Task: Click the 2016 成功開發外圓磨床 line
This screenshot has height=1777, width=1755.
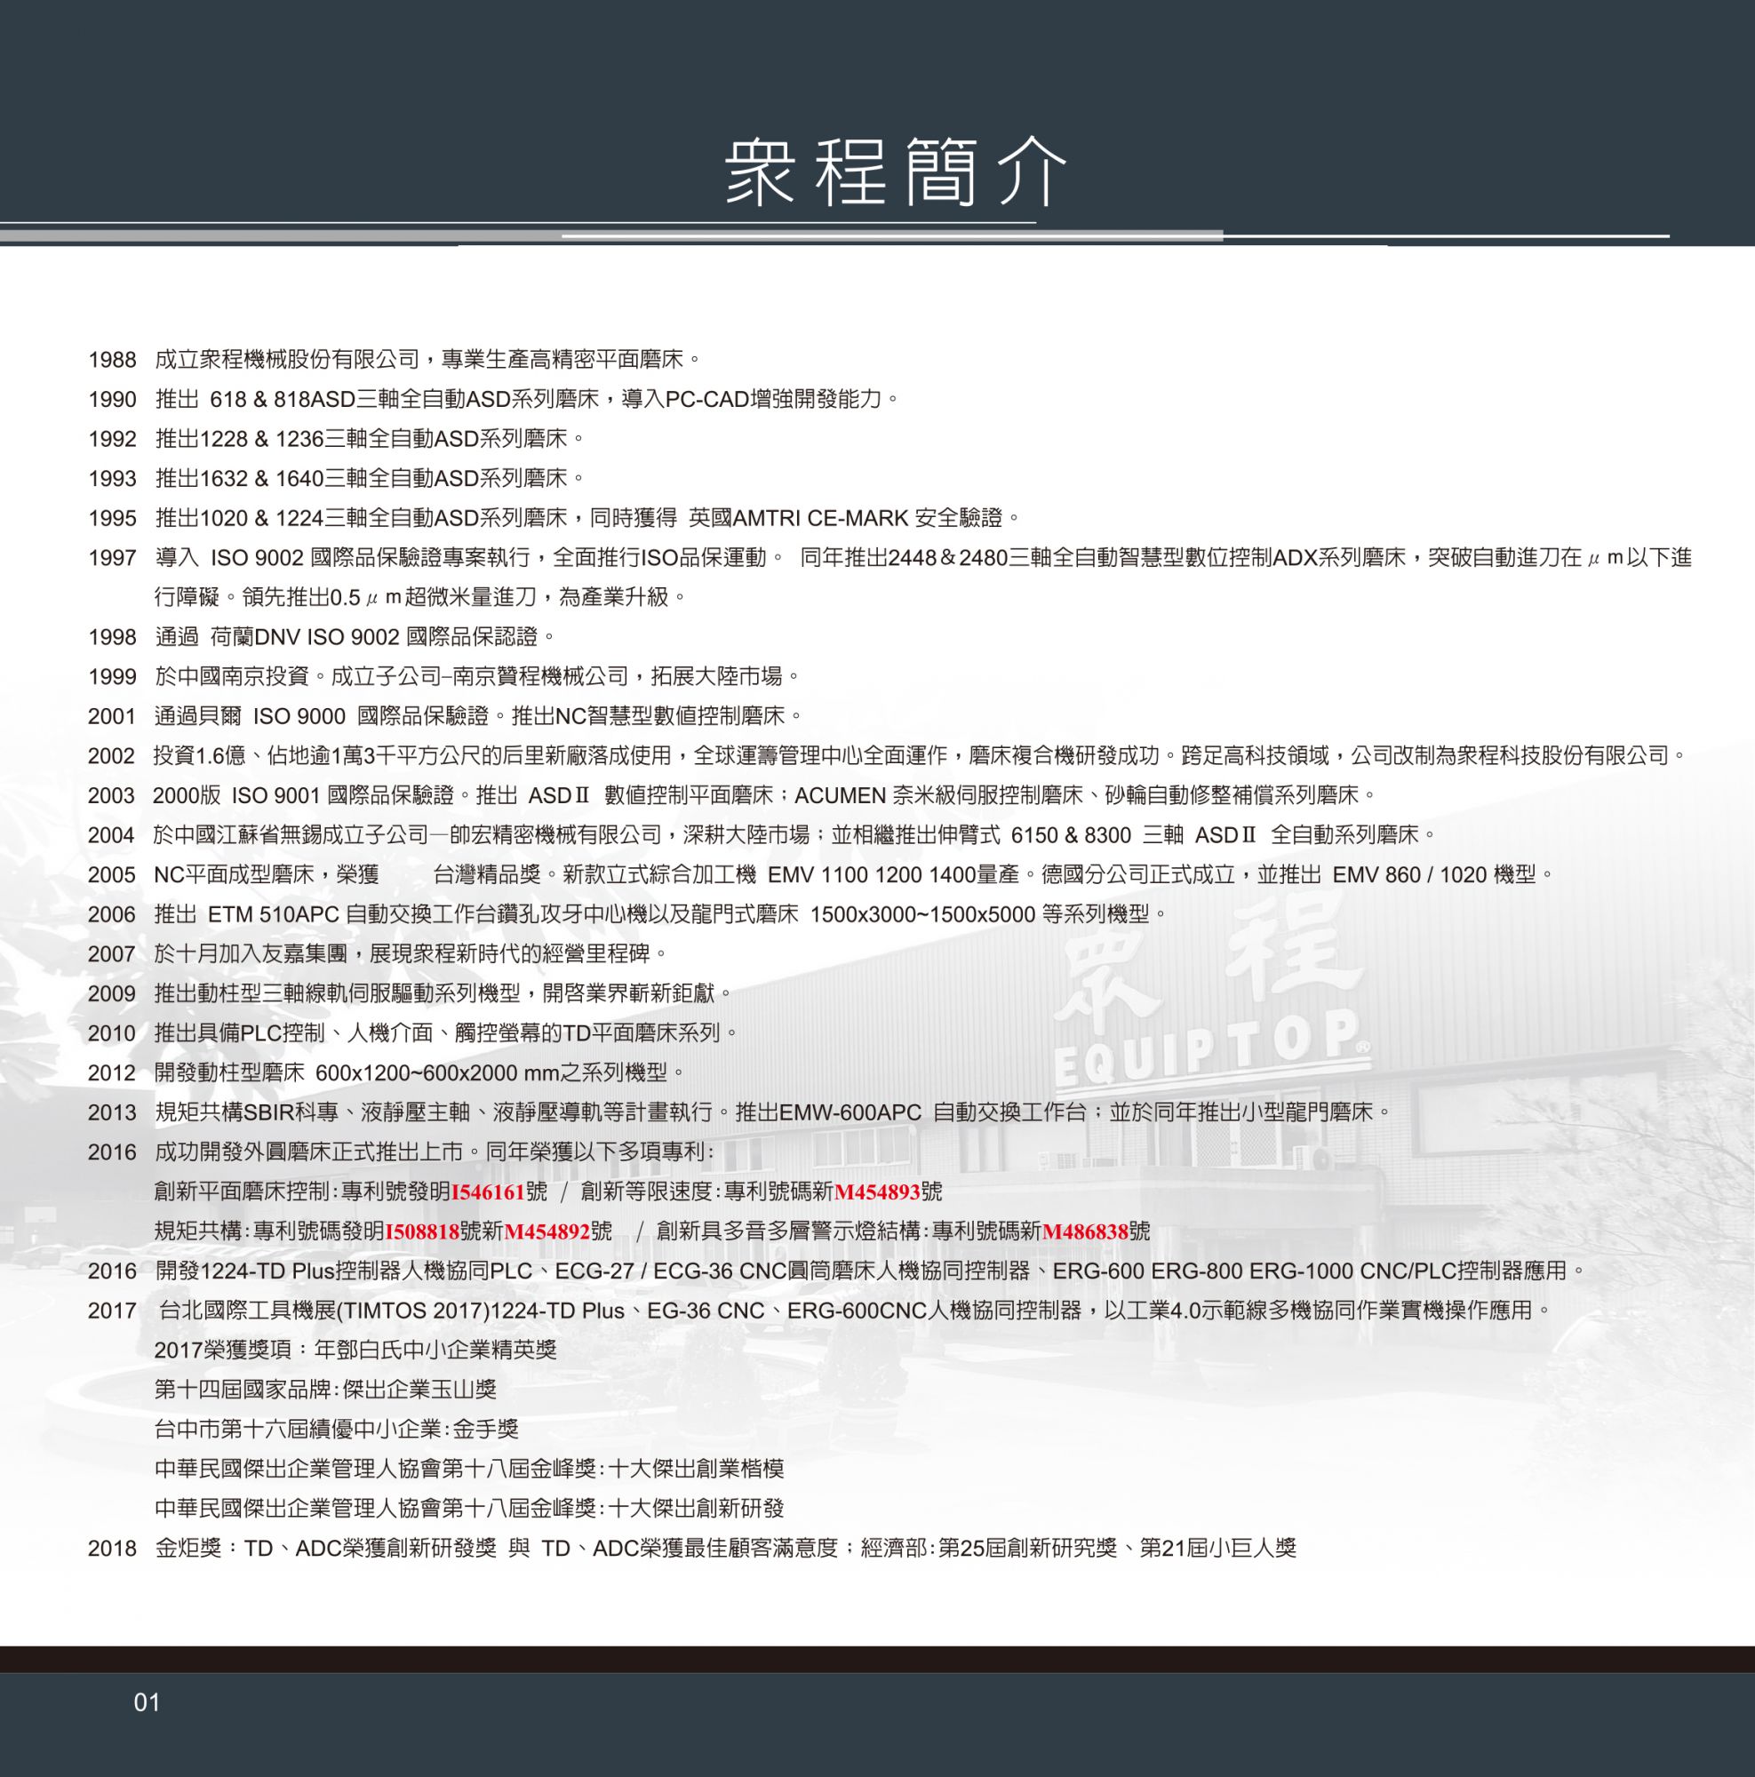Action: 402,1151
